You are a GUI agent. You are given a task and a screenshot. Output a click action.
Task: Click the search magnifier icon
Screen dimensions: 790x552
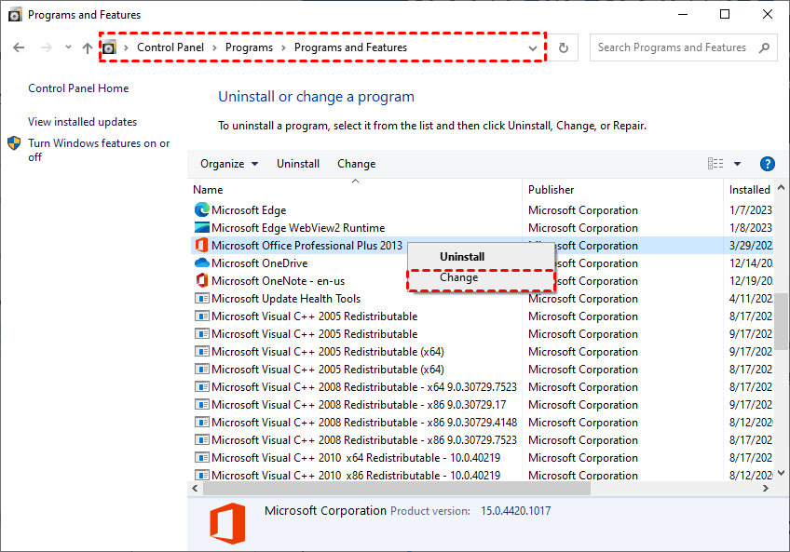[x=763, y=47]
